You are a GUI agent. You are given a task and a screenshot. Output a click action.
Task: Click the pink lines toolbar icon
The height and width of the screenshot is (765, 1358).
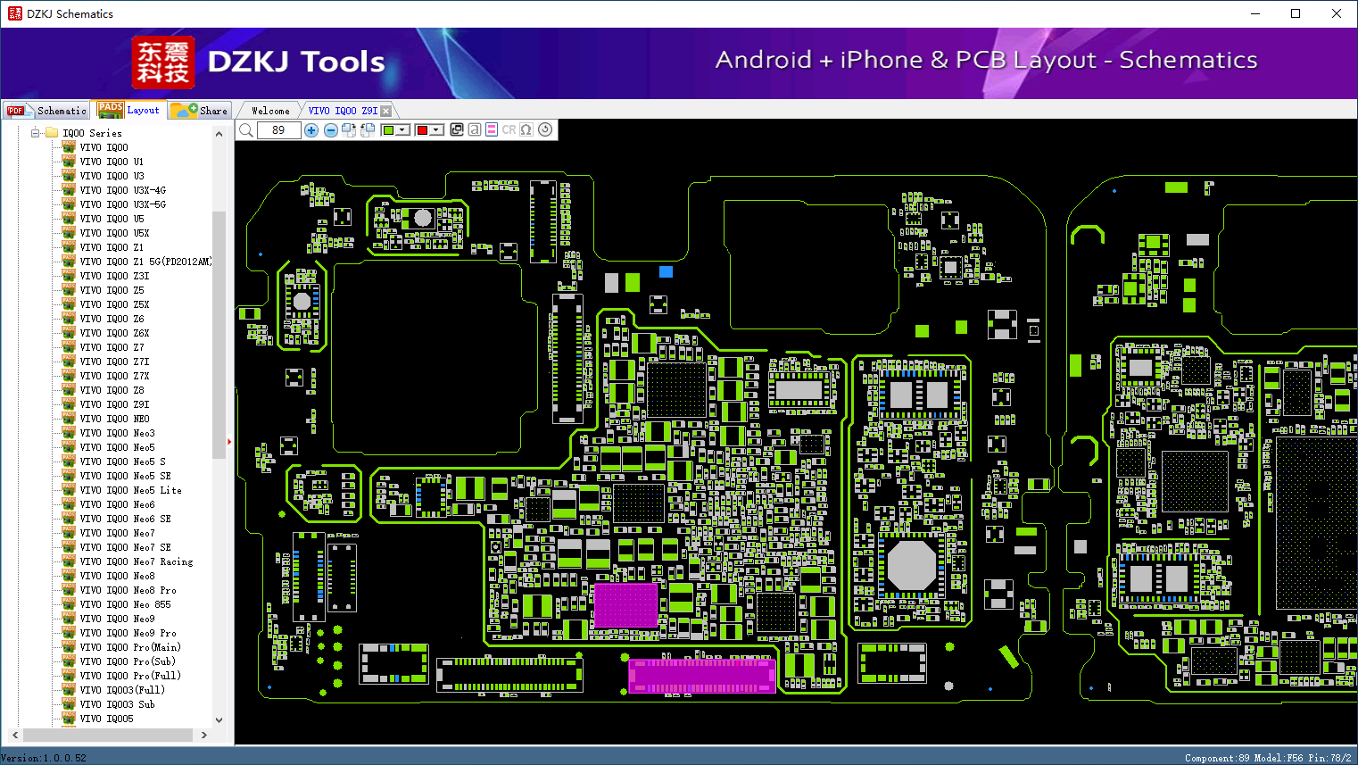(492, 129)
